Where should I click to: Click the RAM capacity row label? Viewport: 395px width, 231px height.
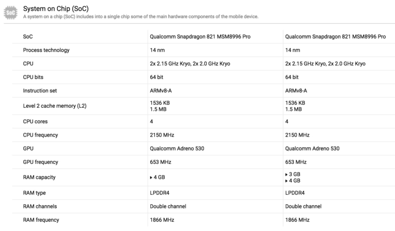39,178
